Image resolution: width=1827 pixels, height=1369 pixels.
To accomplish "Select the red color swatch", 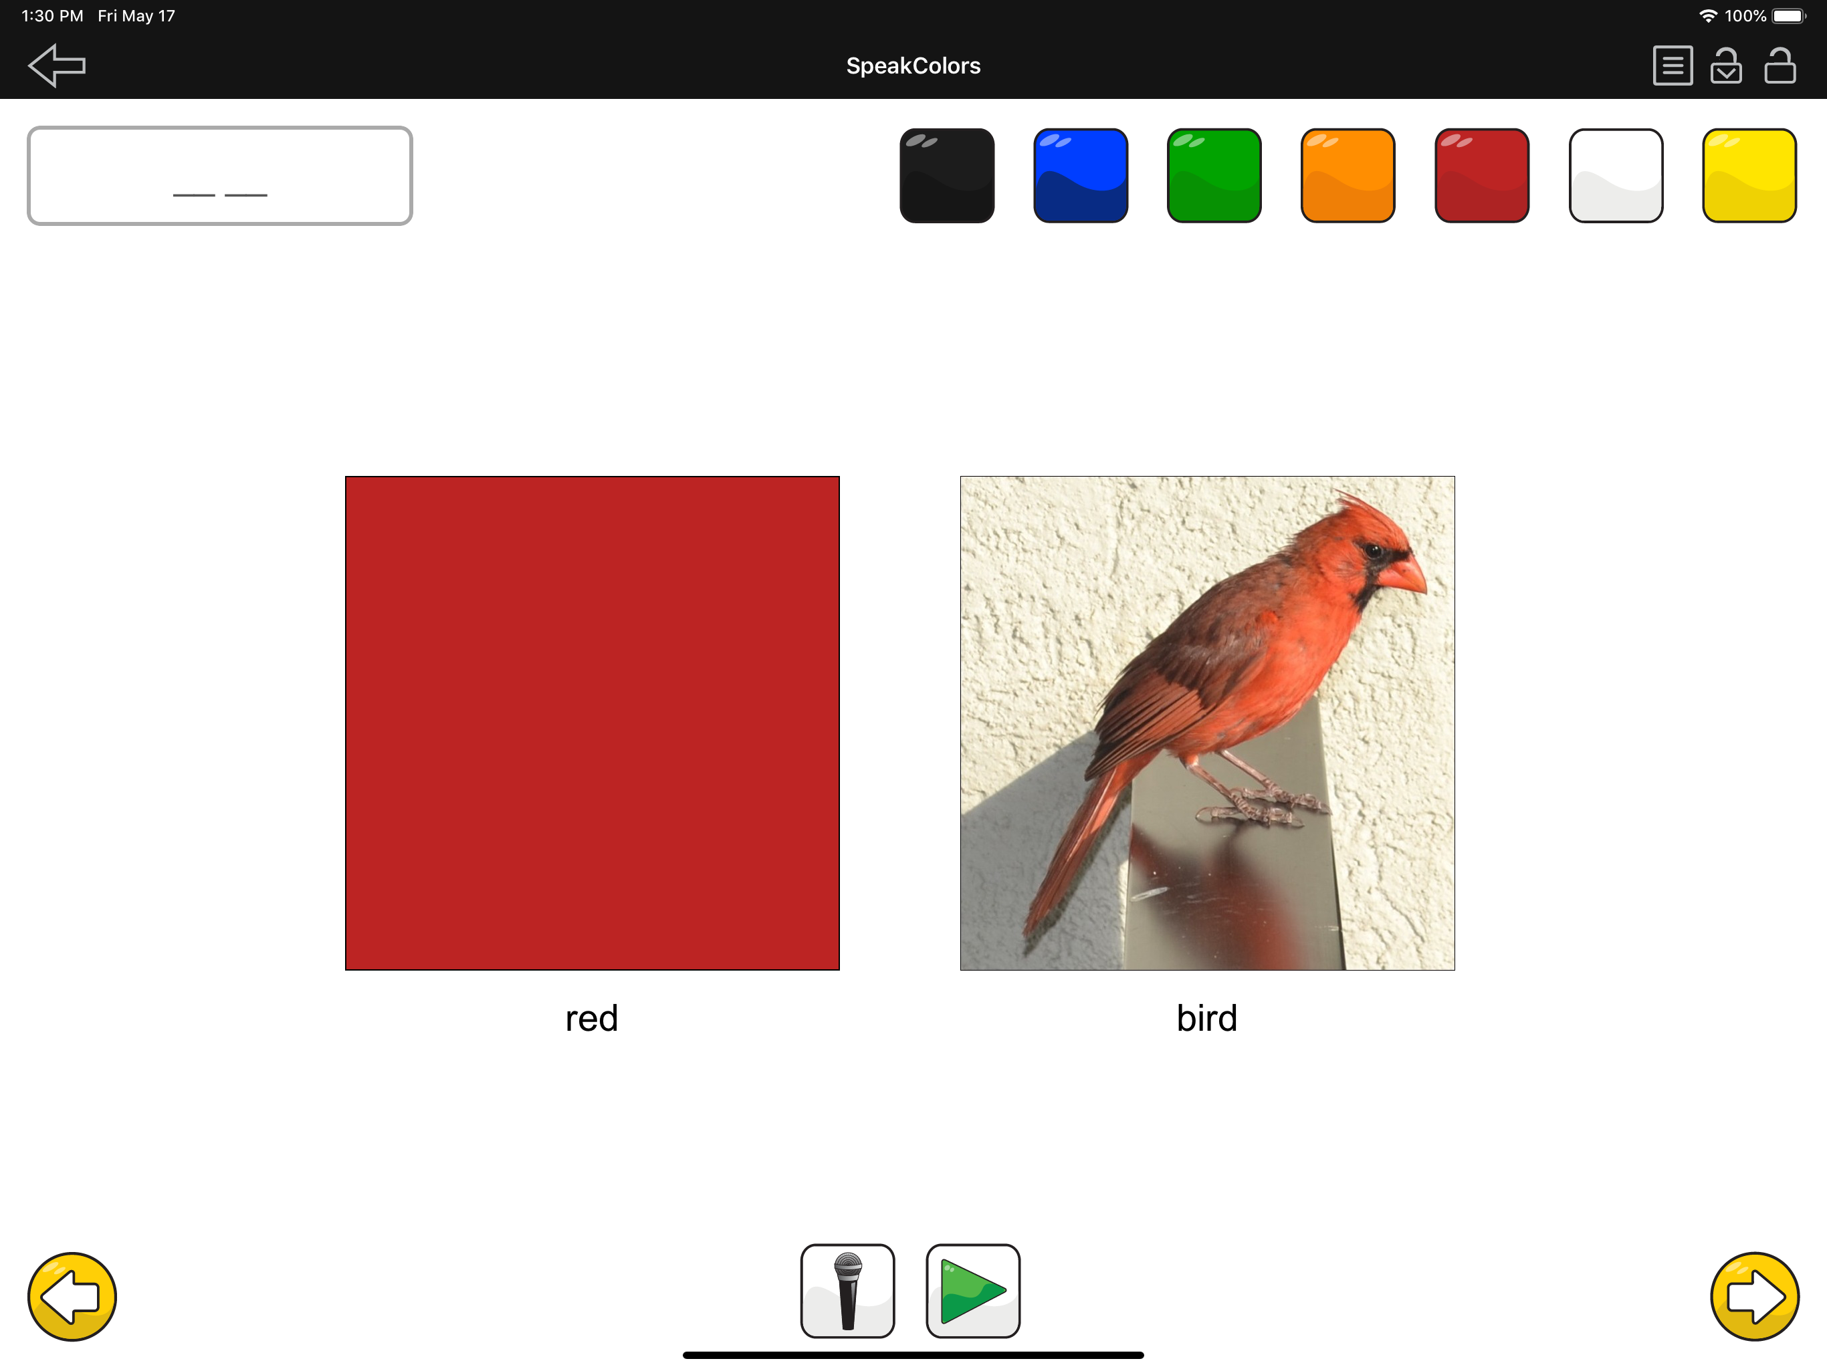I will [x=1482, y=175].
